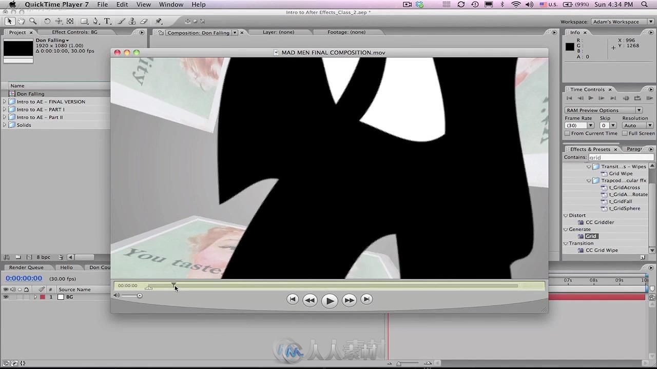
Task: Select the Zoom magnifier tool
Action: click(x=33, y=21)
